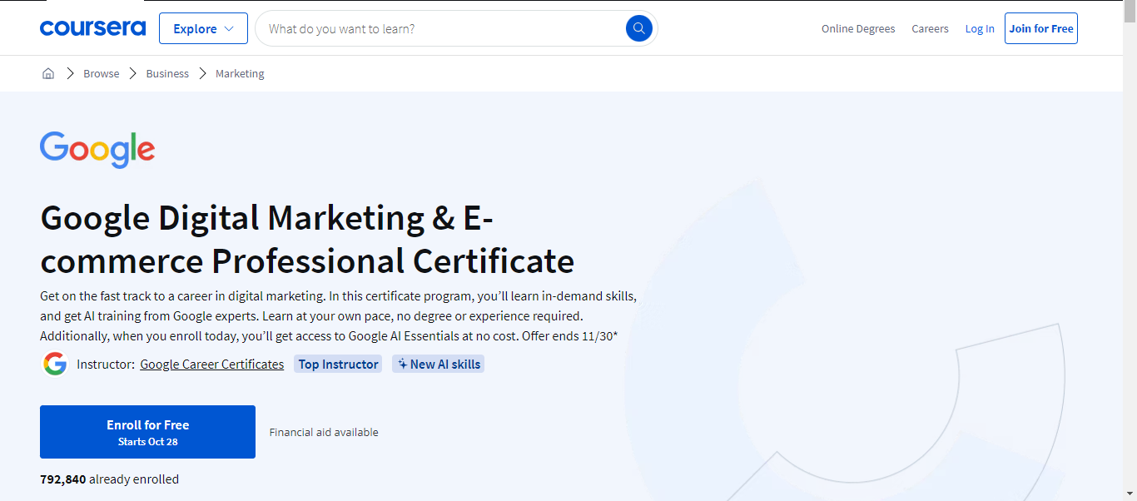The width and height of the screenshot is (1137, 501).
Task: Go to home via breadcrumb house icon
Action: tap(48, 73)
